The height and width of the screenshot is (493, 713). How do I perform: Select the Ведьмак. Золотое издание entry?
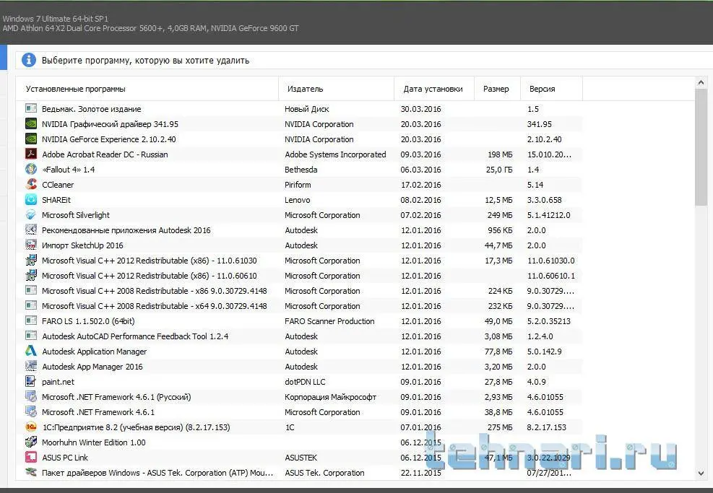(92, 109)
